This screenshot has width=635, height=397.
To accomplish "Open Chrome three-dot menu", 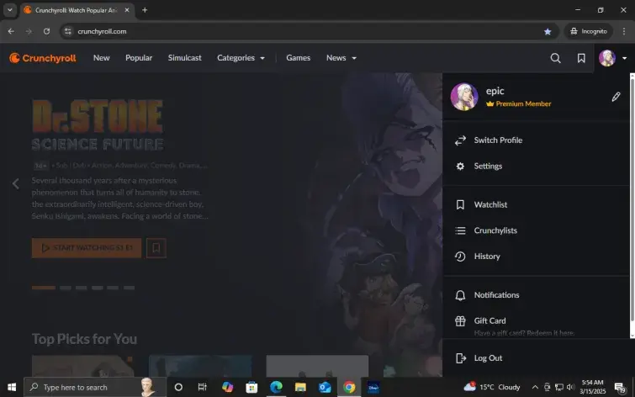I will click(624, 31).
